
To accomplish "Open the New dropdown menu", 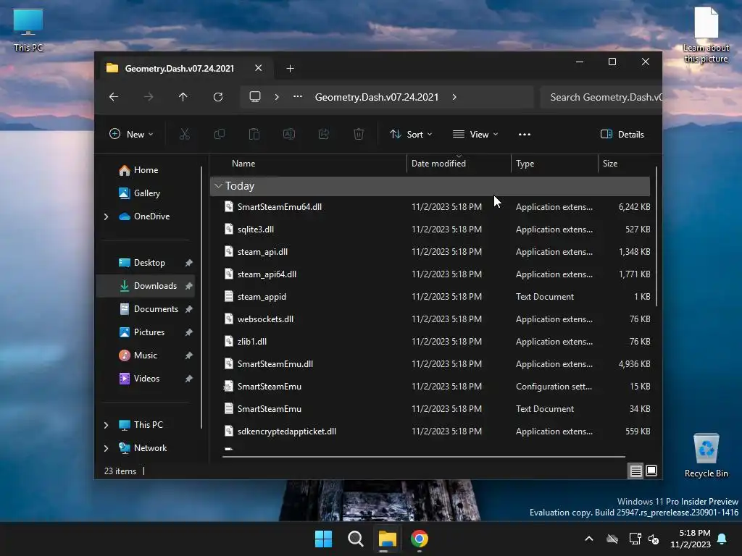I will (x=131, y=134).
